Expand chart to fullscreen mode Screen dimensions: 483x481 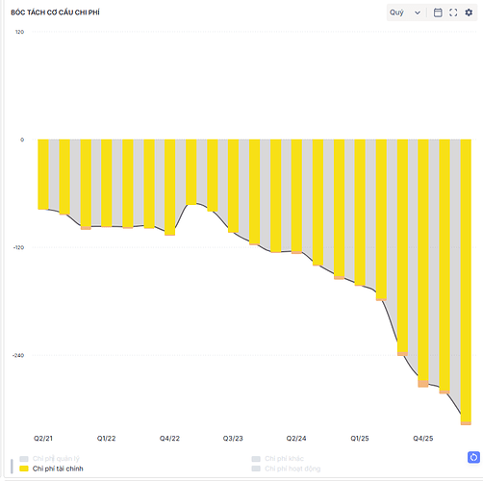[x=453, y=13]
